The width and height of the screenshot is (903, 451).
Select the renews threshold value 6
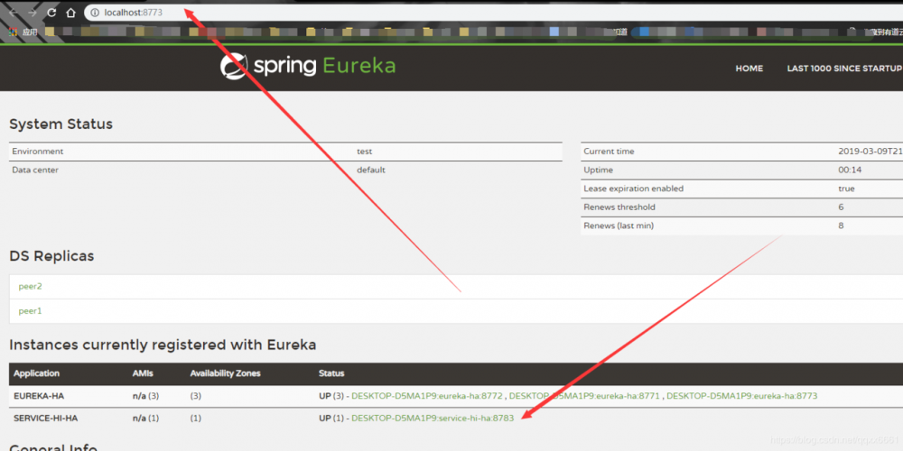(x=842, y=207)
